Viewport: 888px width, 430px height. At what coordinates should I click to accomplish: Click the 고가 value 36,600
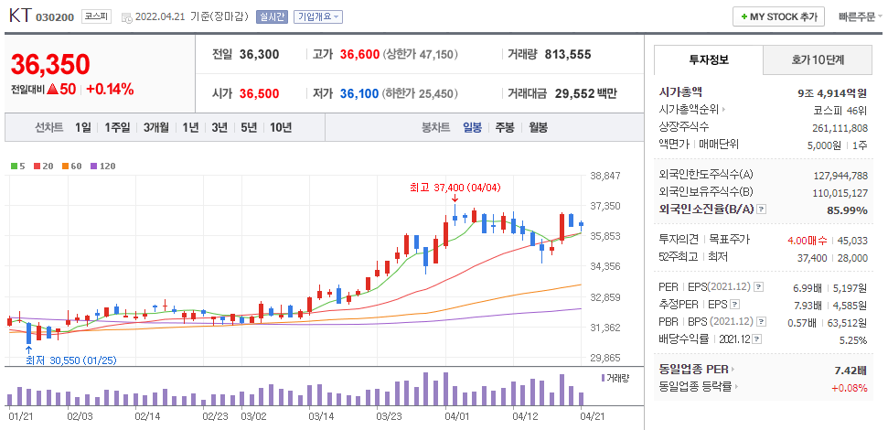(359, 55)
